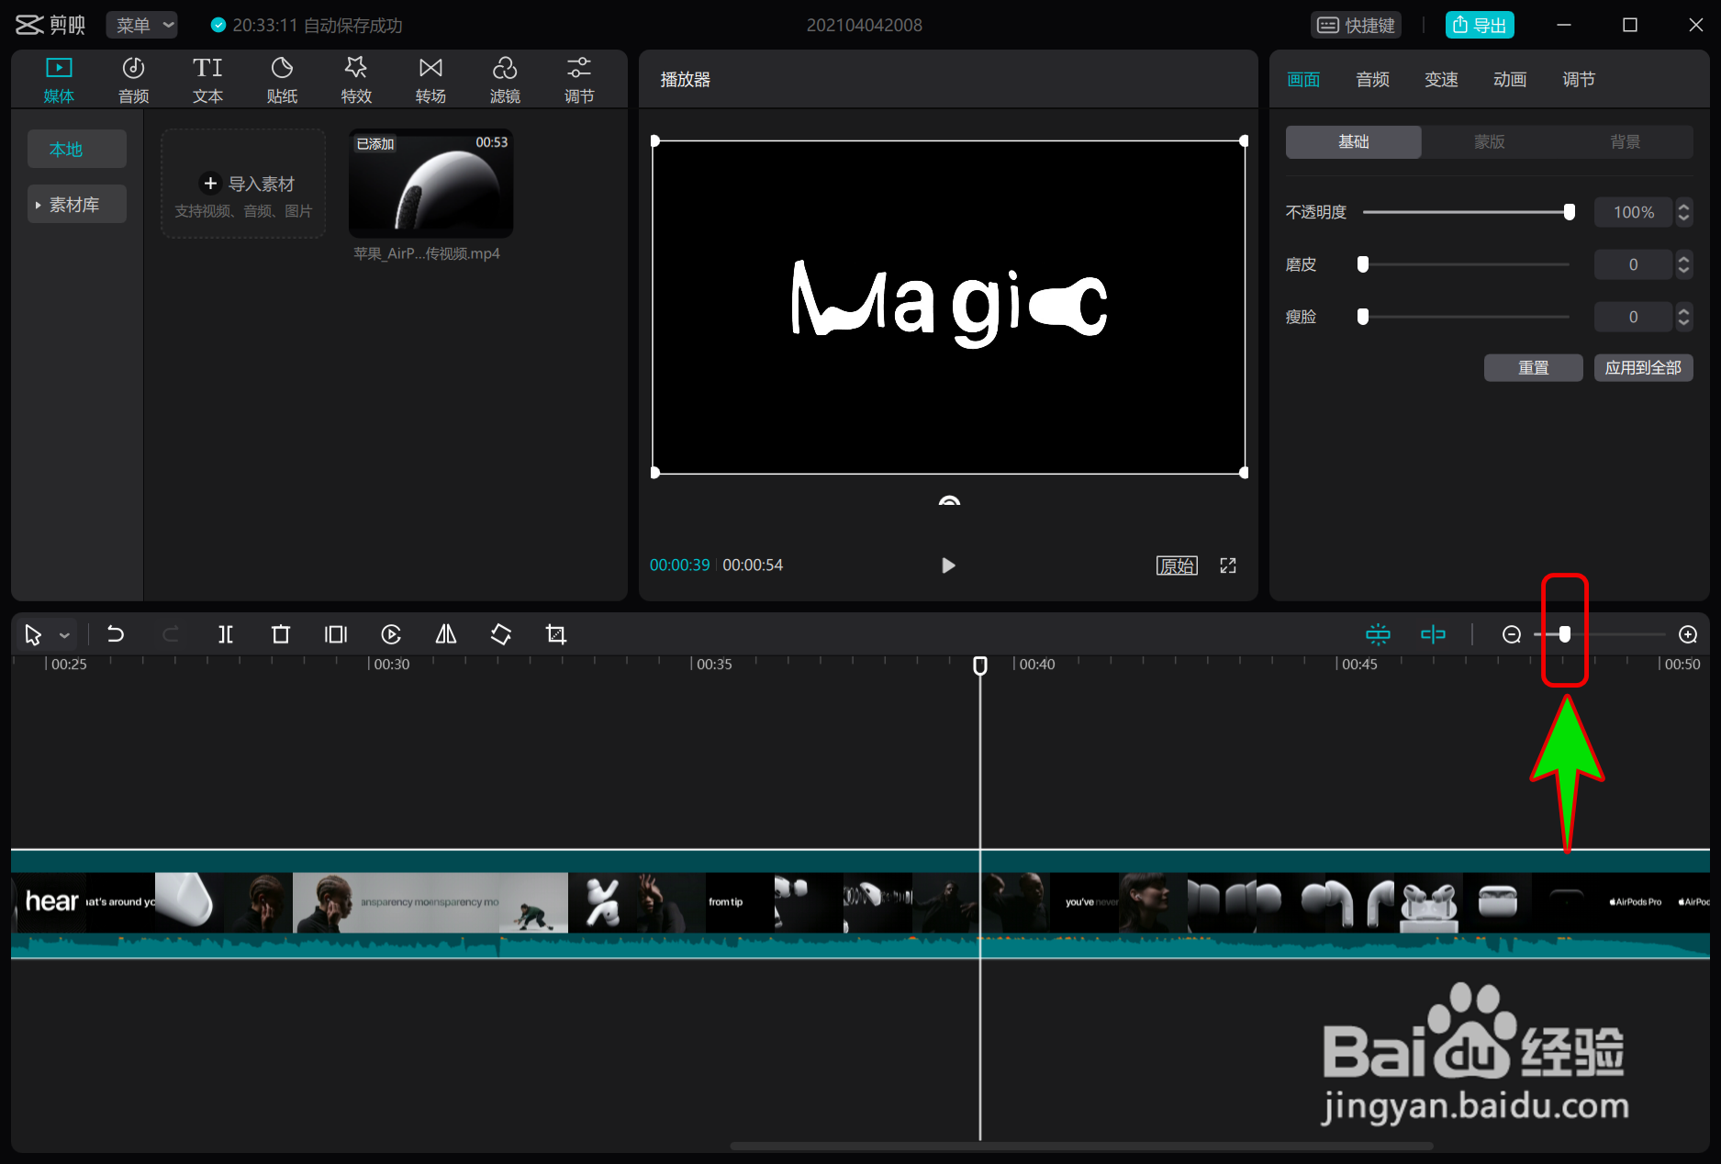
Task: Click the mirror flip icon
Action: pos(446,634)
